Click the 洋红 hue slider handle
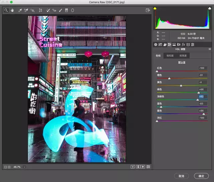The image size is (214, 182). [x=157, y=121]
